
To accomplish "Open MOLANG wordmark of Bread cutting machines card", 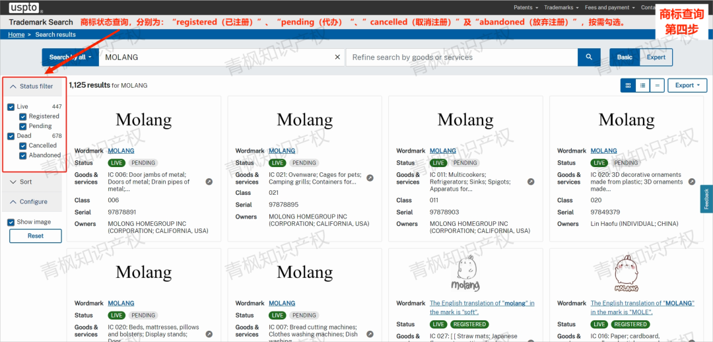I will coord(282,303).
